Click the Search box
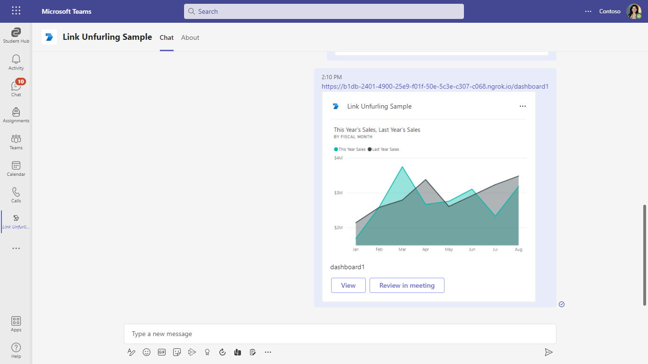The image size is (648, 364). tap(324, 11)
